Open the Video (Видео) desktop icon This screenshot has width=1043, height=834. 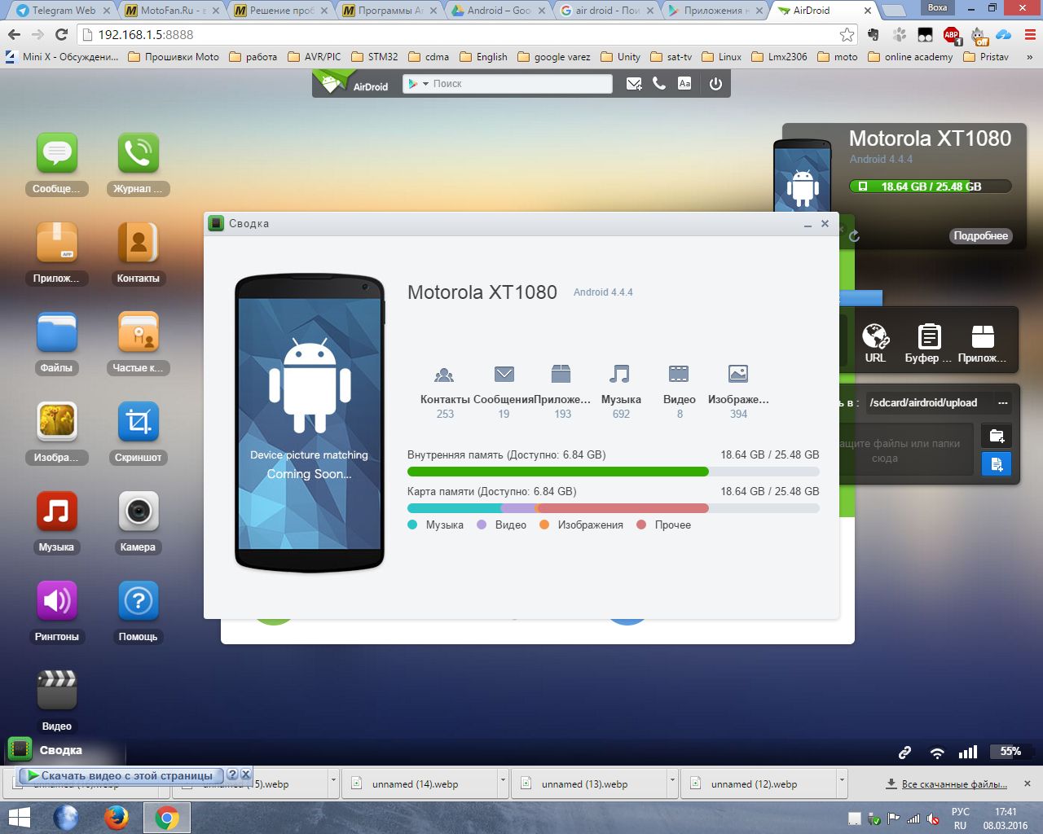point(57,691)
